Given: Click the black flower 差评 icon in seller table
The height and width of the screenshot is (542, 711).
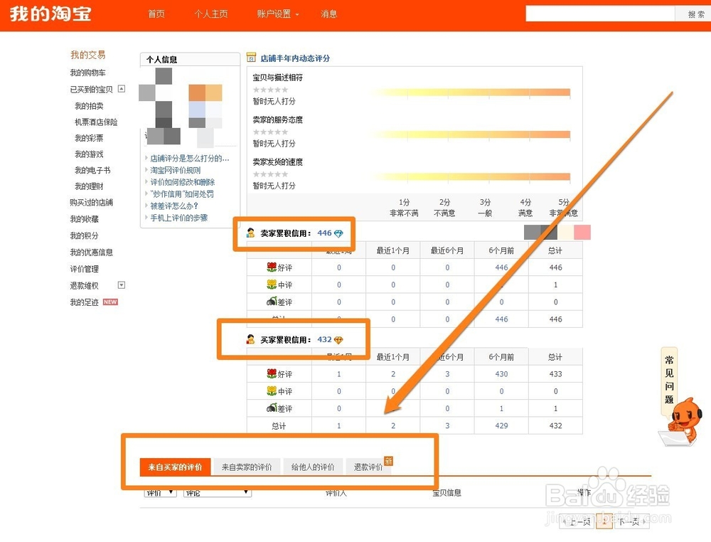Looking at the screenshot, I should pyautogui.click(x=272, y=302).
